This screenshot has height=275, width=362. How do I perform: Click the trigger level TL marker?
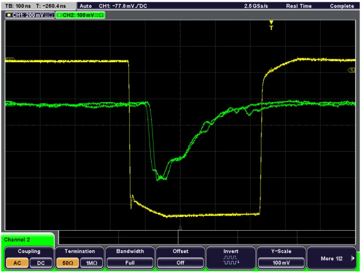tap(352, 70)
